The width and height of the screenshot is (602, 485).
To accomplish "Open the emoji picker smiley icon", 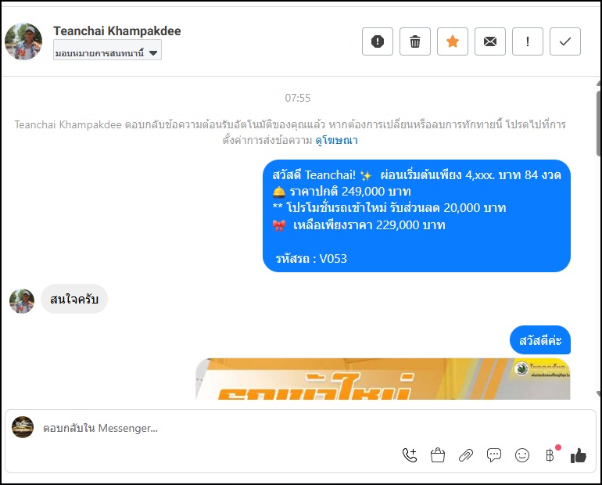I will (522, 455).
